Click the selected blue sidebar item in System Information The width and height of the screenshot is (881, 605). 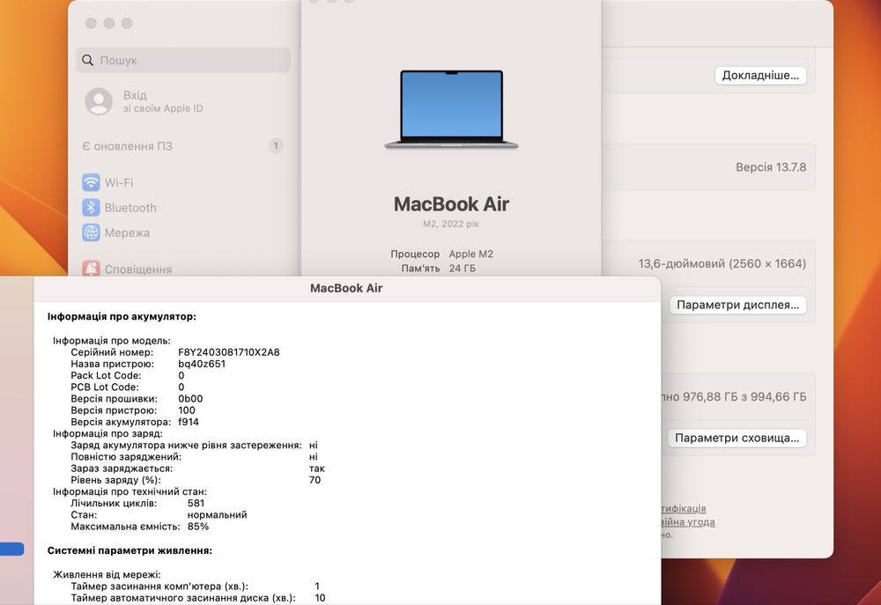point(11,549)
